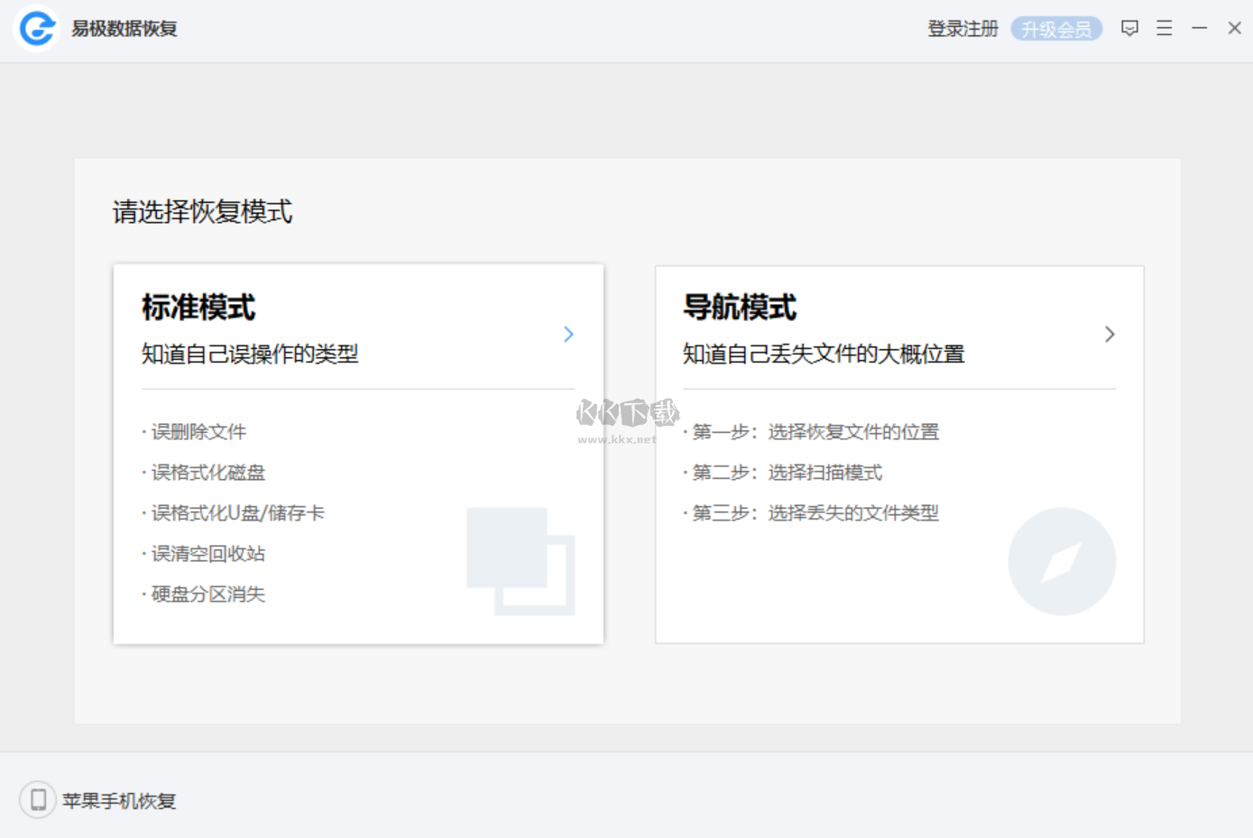This screenshot has width=1253, height=838.
Task: Expand 导航模式 with its right arrow
Action: (x=1110, y=334)
